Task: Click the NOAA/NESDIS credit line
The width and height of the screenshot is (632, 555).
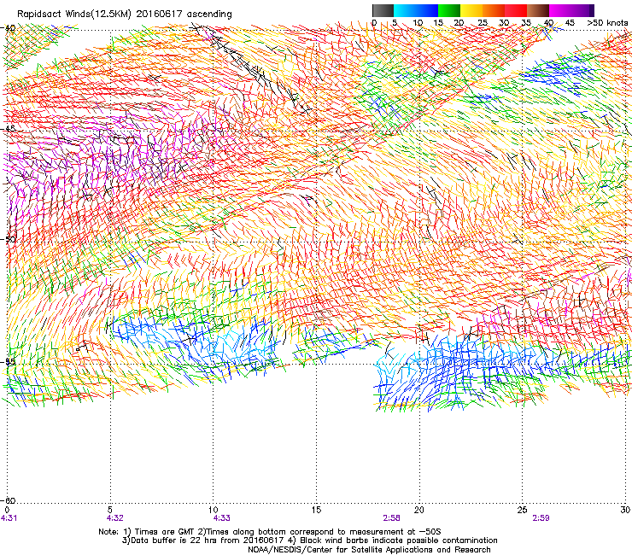Action: [369, 550]
